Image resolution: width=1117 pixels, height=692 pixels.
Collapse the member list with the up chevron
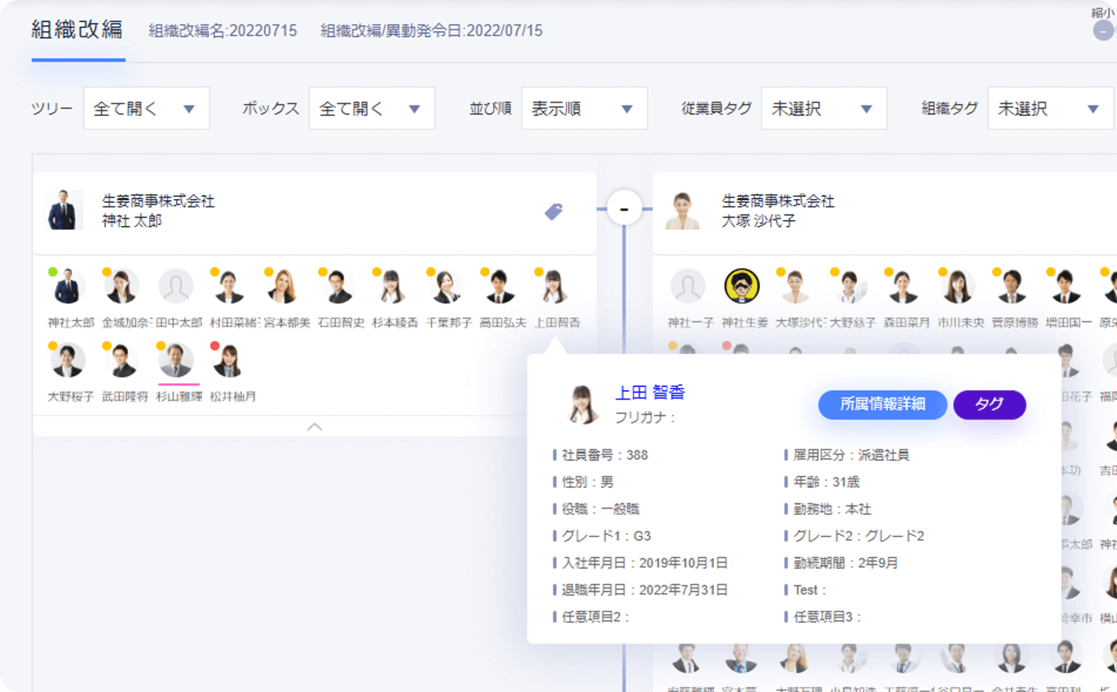[x=314, y=427]
